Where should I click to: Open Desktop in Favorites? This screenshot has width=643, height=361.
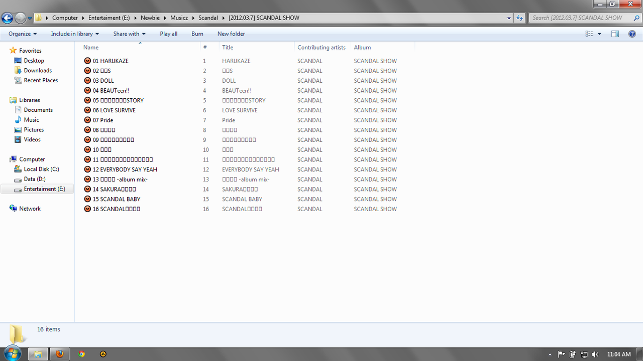34,61
